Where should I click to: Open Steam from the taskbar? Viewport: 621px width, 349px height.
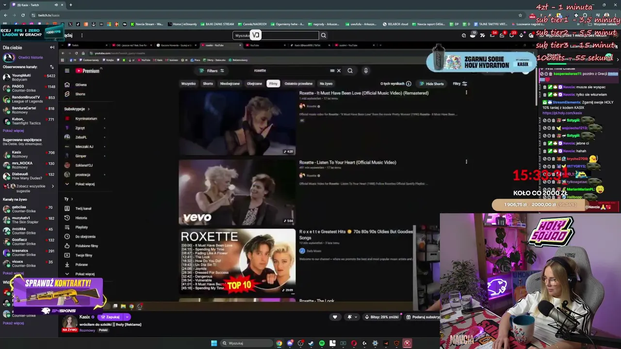point(311,343)
